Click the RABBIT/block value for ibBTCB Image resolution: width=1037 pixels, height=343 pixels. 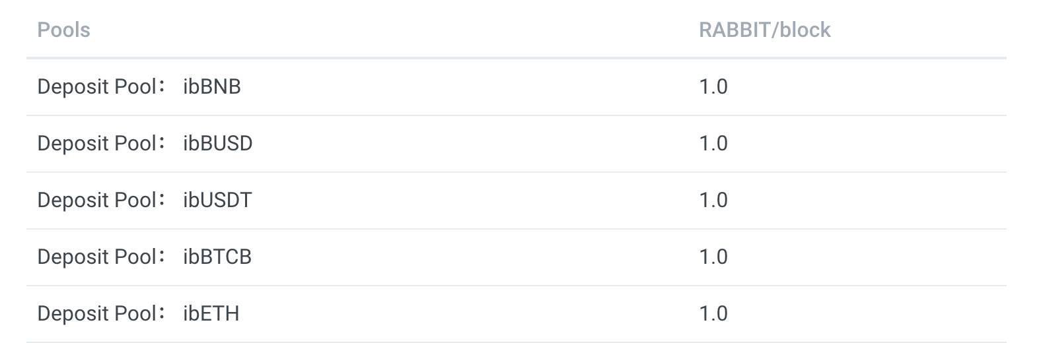point(713,257)
